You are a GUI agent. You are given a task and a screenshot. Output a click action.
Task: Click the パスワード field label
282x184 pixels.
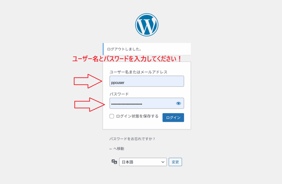point(119,94)
